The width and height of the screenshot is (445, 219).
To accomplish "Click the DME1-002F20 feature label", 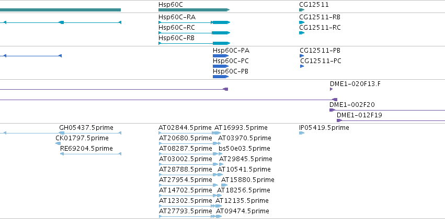I will click(352, 105).
